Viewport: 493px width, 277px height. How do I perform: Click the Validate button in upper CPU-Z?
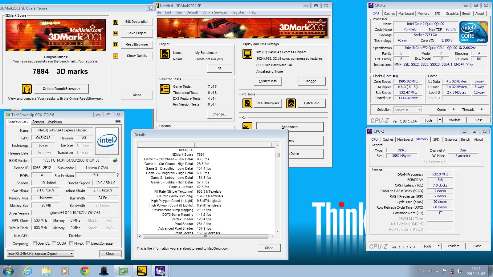pos(455,120)
